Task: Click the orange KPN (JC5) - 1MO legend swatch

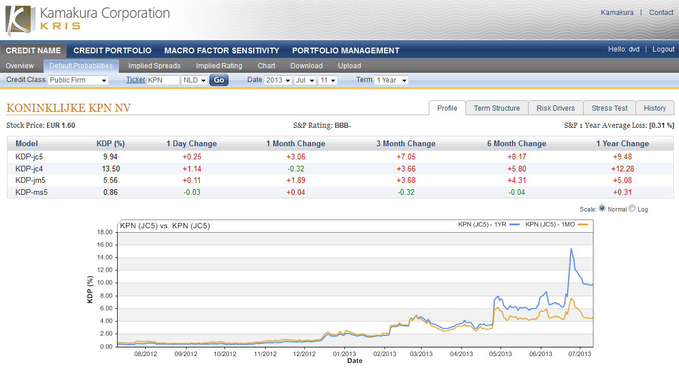Action: point(583,225)
